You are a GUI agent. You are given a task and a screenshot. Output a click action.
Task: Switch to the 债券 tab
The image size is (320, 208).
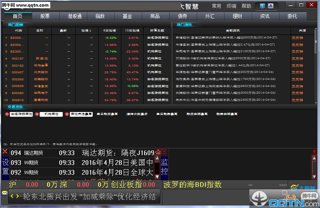pyautogui.click(x=183, y=16)
